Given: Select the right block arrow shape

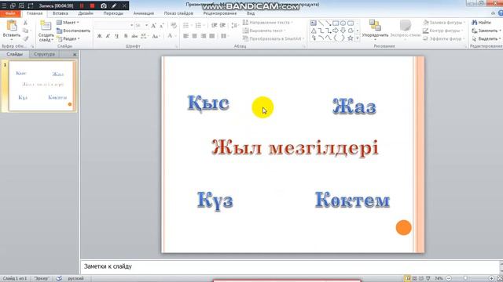Looking at the screenshot, I should (x=336, y=31).
